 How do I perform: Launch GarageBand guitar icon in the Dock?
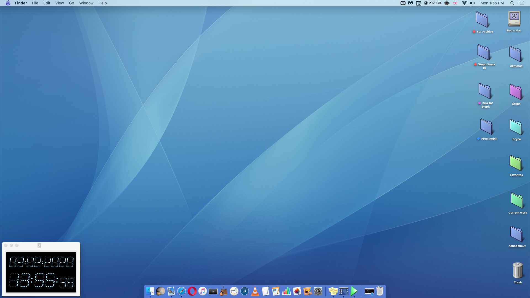tap(223, 291)
